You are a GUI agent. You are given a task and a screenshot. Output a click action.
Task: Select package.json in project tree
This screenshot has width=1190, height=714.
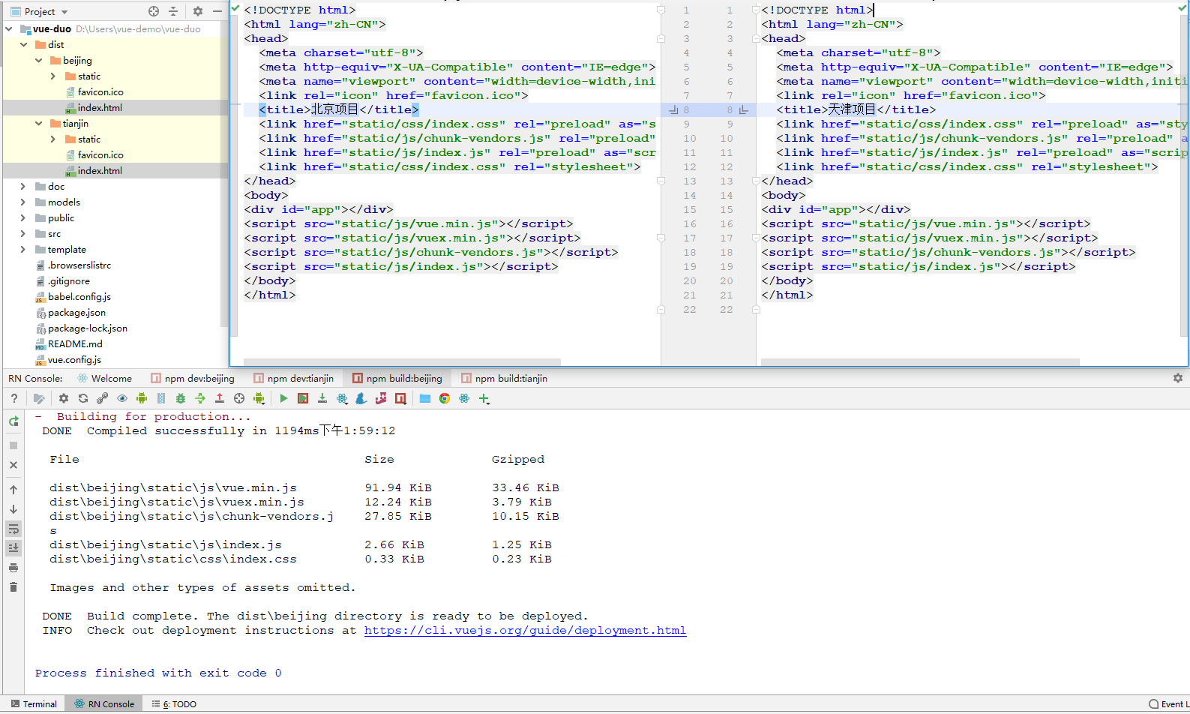[x=76, y=313]
